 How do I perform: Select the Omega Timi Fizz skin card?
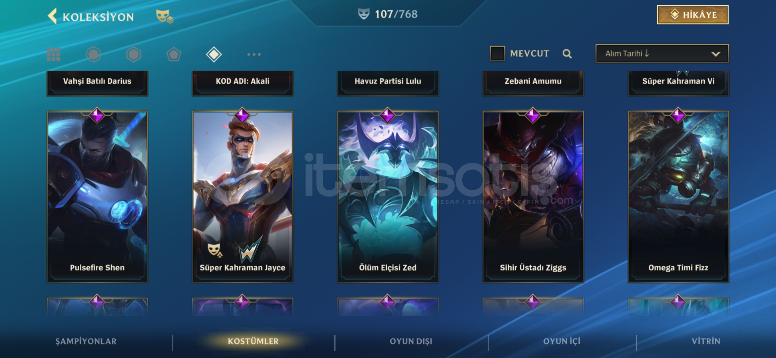(678, 197)
